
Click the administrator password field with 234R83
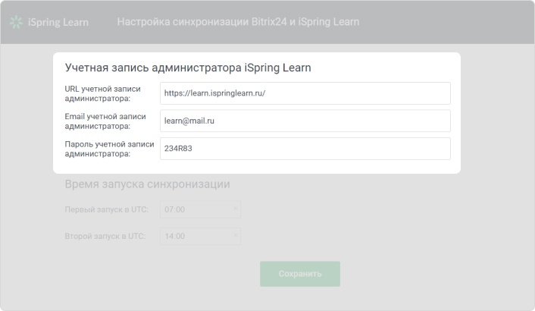click(x=305, y=149)
